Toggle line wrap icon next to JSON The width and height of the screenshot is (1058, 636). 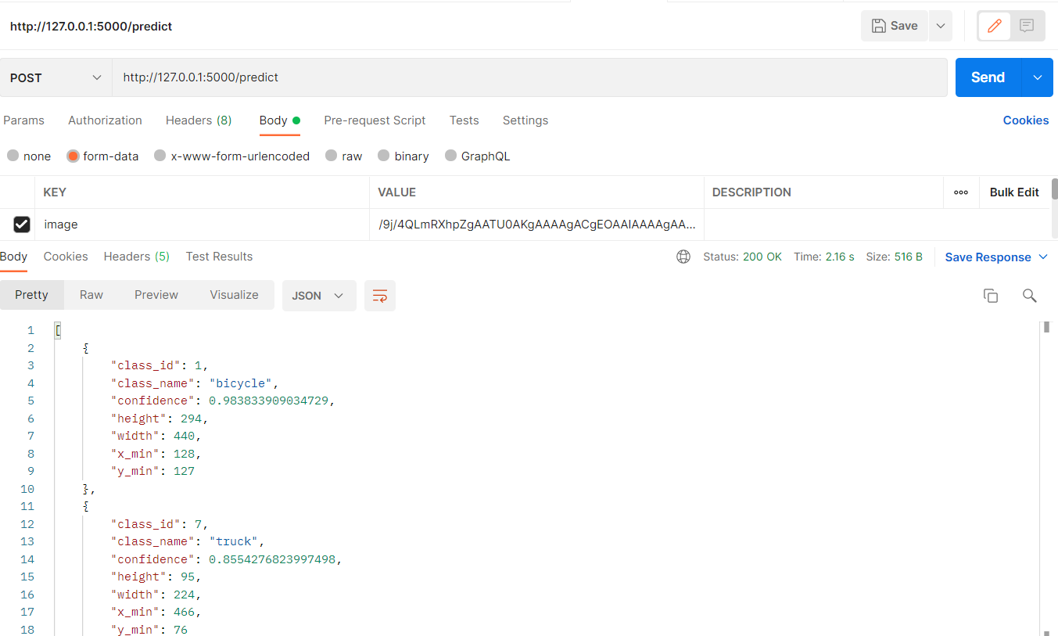click(x=380, y=296)
